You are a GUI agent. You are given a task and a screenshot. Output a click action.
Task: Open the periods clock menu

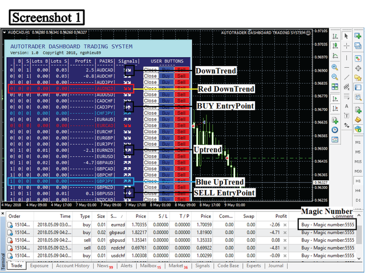(x=335, y=130)
